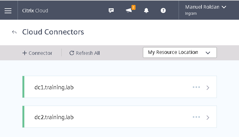View announcements via the megaphone icon

[x=129, y=10]
